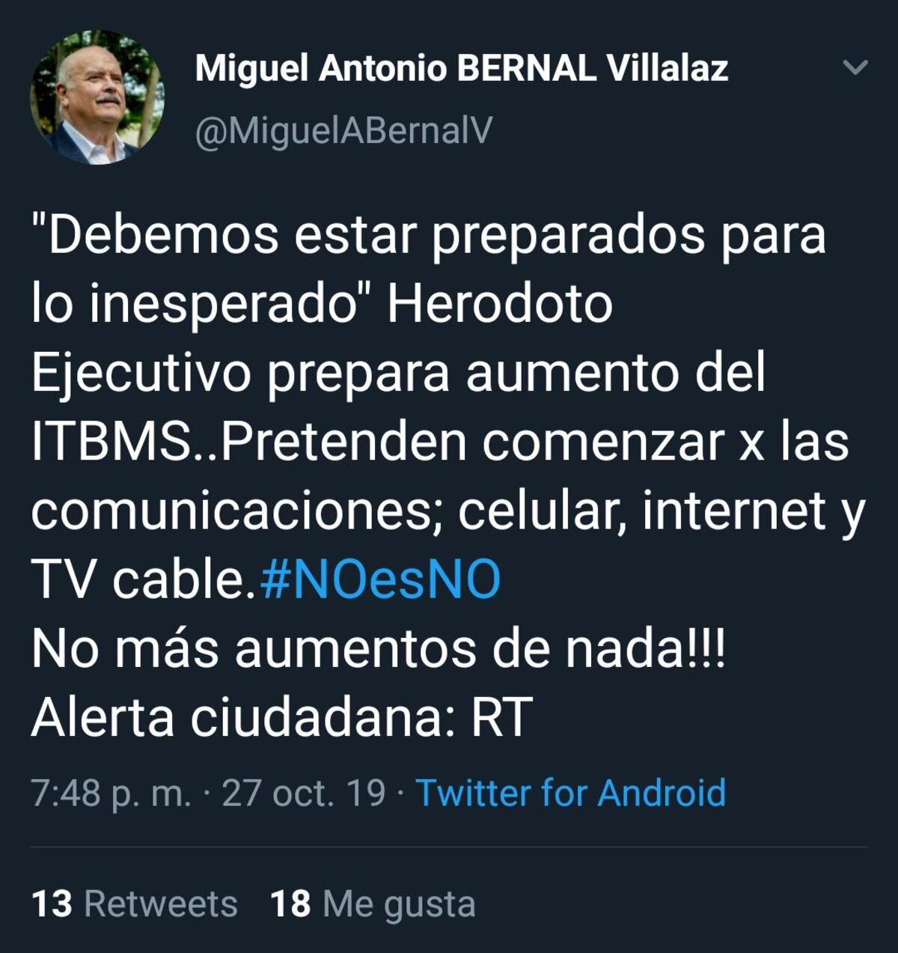Open the @MiguelABernalV handle

(343, 130)
